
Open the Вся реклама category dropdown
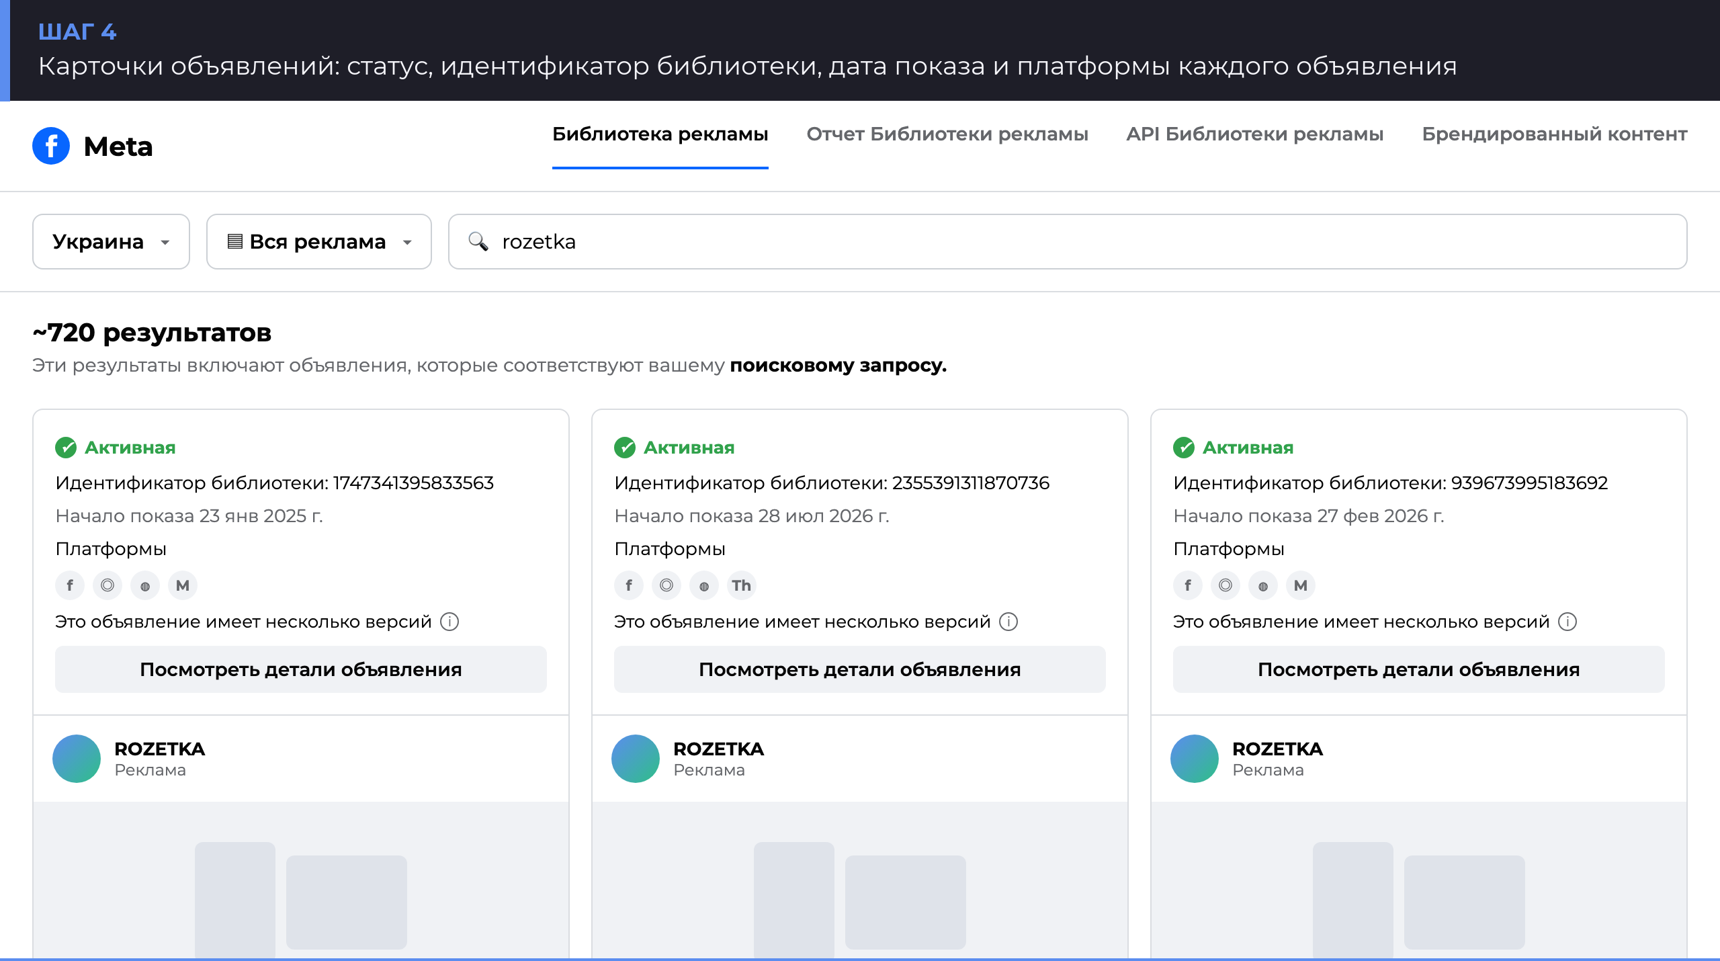[x=319, y=241]
